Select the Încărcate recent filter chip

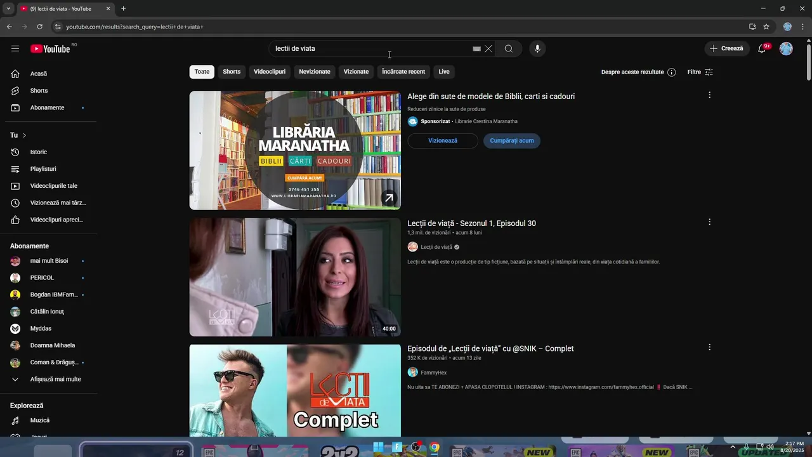click(x=403, y=72)
